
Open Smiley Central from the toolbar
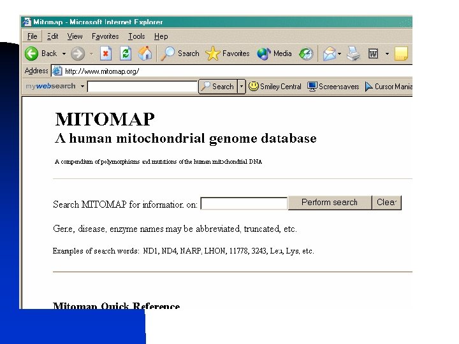(275, 87)
